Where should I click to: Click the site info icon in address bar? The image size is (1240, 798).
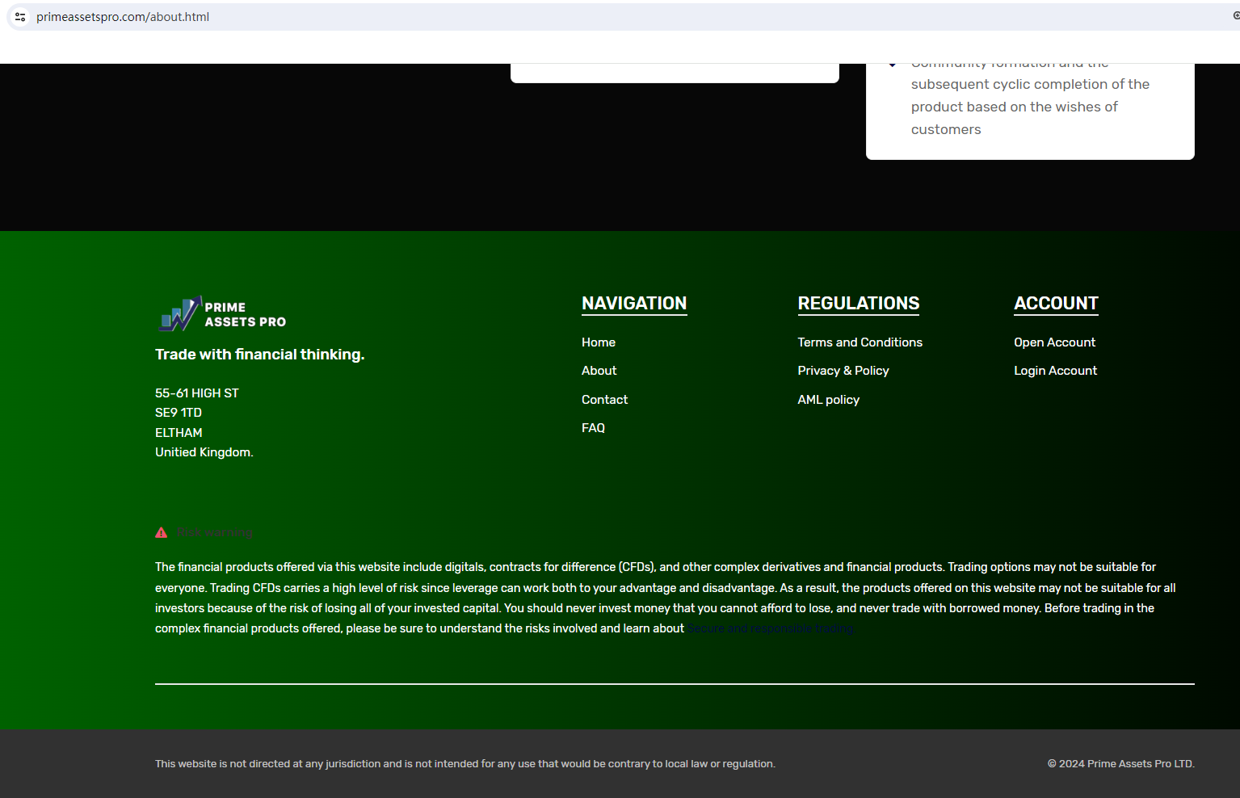click(20, 17)
